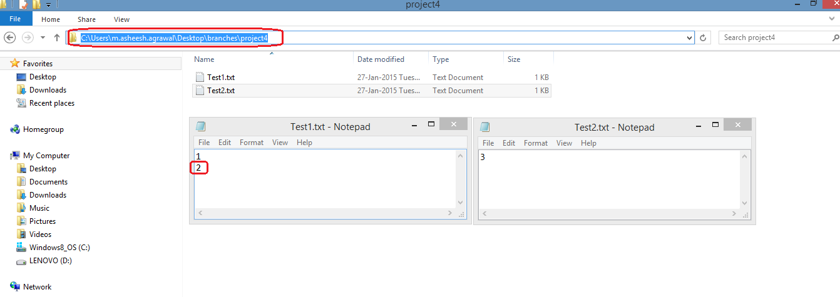Image resolution: width=840 pixels, height=297 pixels.
Task: Select the Test1.txt file icon
Action: point(200,78)
